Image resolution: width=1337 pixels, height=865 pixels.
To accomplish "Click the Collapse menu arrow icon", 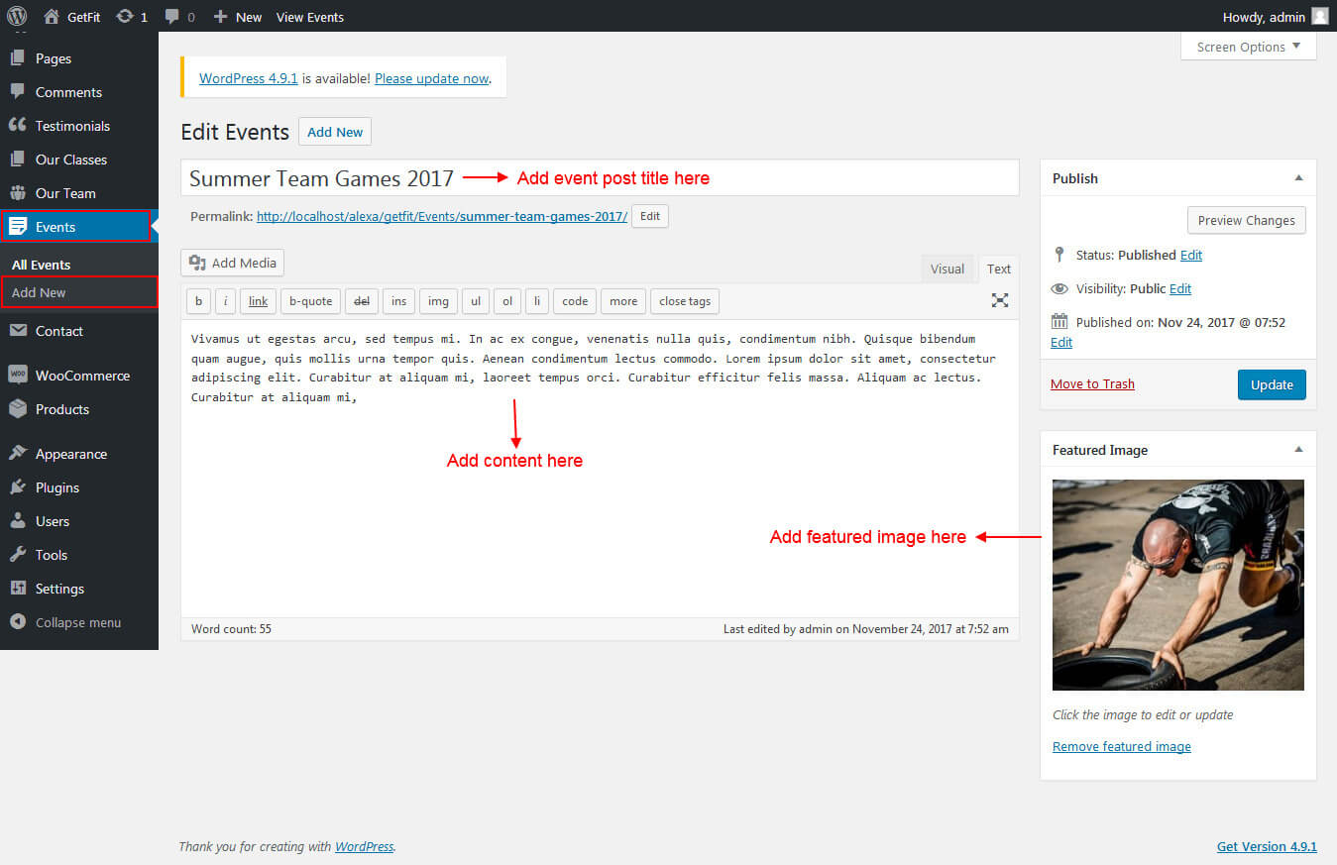I will coord(17,622).
